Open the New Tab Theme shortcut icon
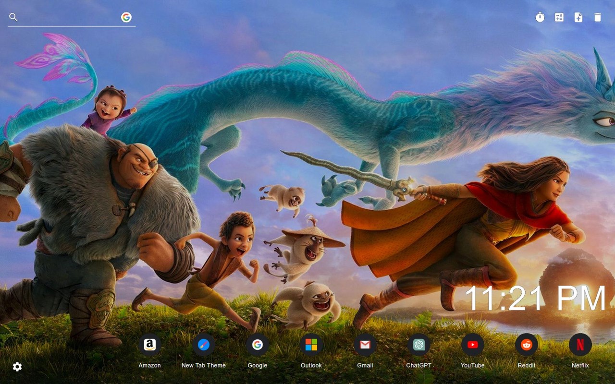Viewport: 615px width, 384px height. coord(204,345)
